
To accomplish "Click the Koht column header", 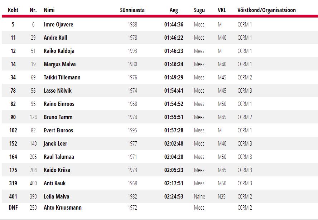I will [x=13, y=10].
